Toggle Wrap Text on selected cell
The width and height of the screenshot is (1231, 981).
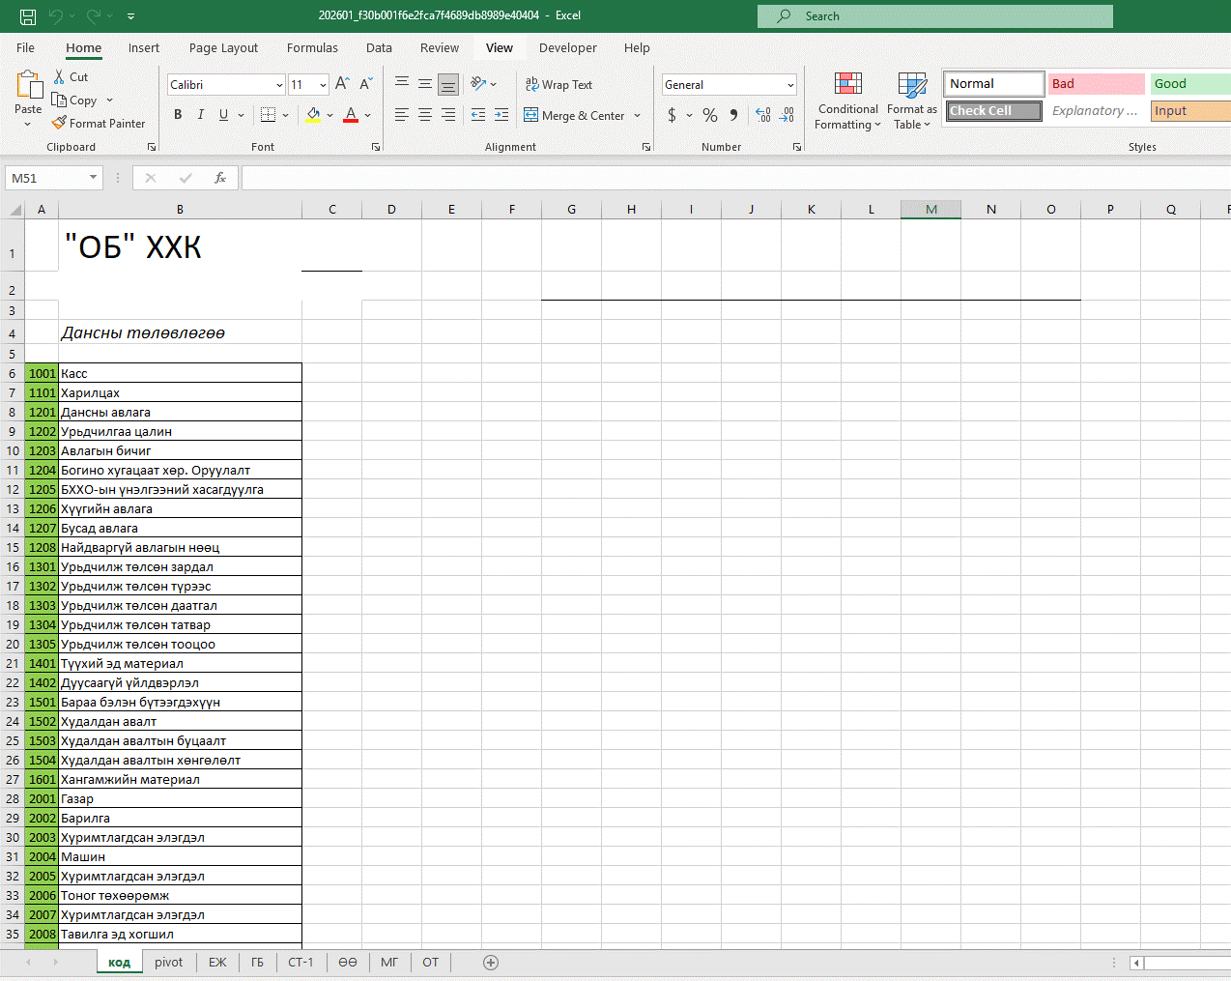[x=558, y=85]
